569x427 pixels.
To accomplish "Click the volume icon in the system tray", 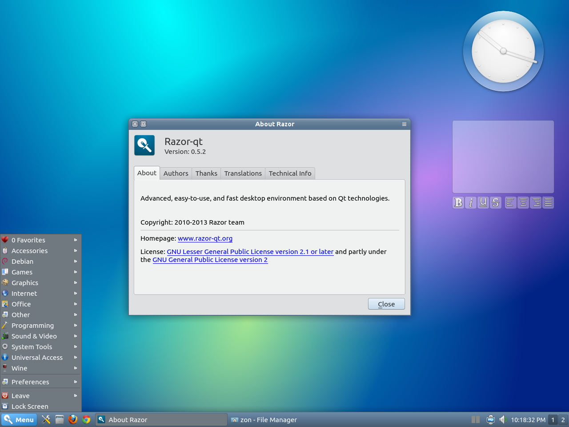I will coord(503,419).
